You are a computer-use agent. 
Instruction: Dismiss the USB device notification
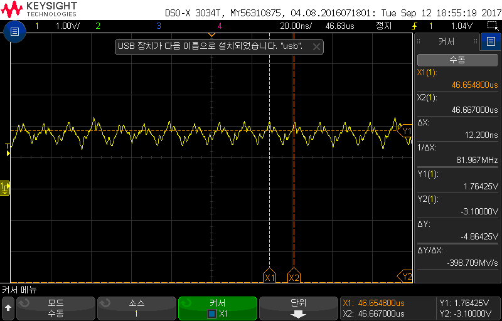[x=316, y=46]
